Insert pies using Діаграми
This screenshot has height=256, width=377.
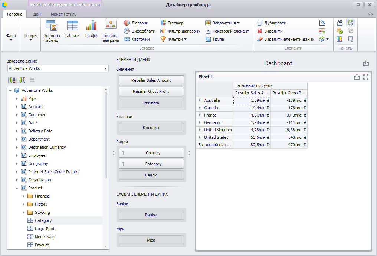(136, 23)
